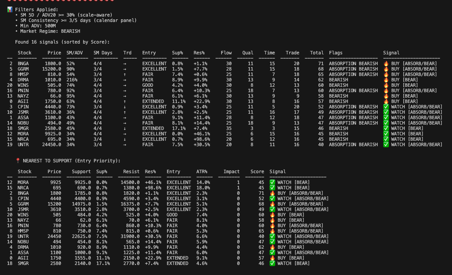Click the Found 16 signals text line

coord(62,42)
